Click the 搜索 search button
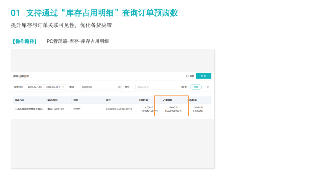 click(x=196, y=87)
